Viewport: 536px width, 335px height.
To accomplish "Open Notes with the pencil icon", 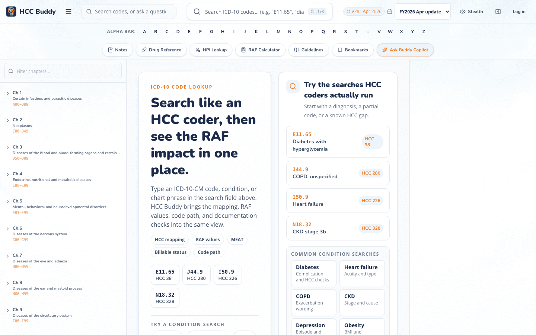I will coord(118,50).
